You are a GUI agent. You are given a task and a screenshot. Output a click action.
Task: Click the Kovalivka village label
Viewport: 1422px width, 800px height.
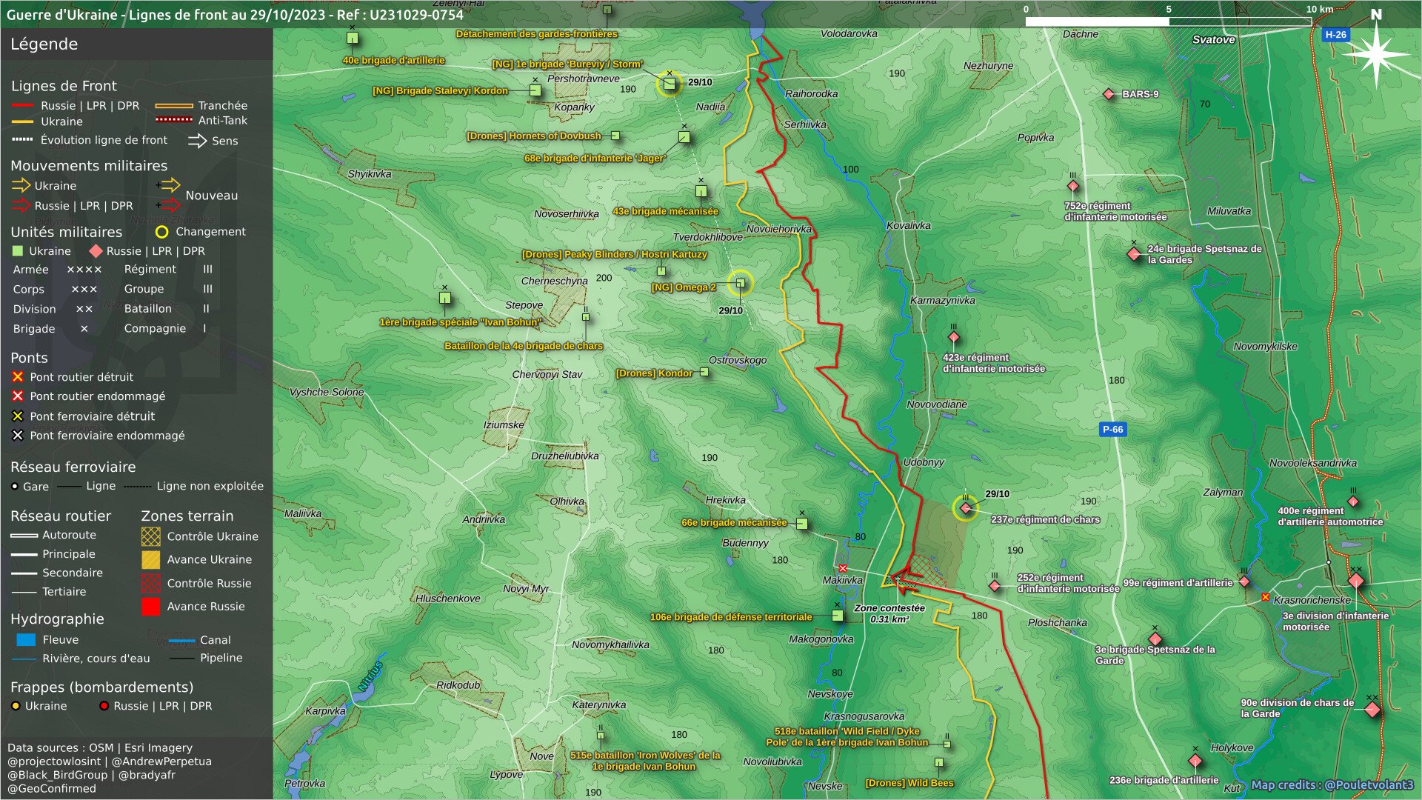[909, 225]
